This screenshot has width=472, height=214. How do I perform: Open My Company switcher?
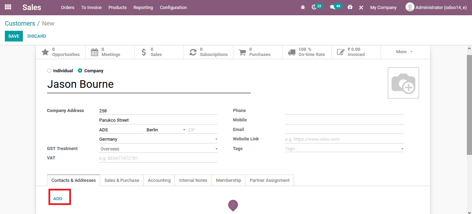[383, 7]
